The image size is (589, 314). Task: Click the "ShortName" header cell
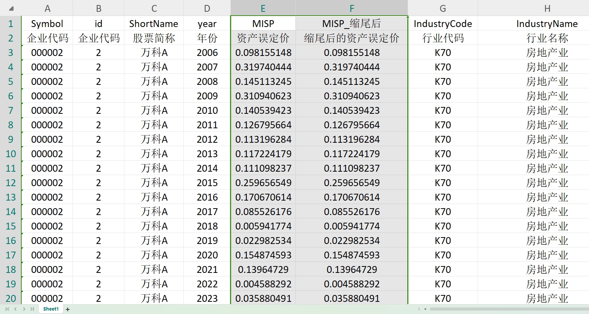(x=154, y=24)
